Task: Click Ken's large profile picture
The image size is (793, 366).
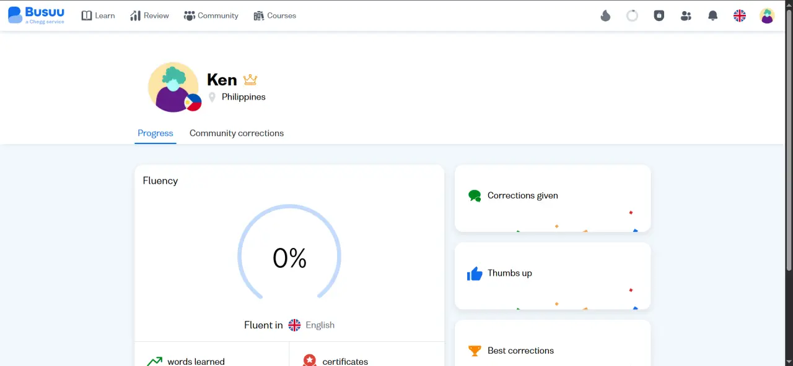Action: click(x=174, y=87)
